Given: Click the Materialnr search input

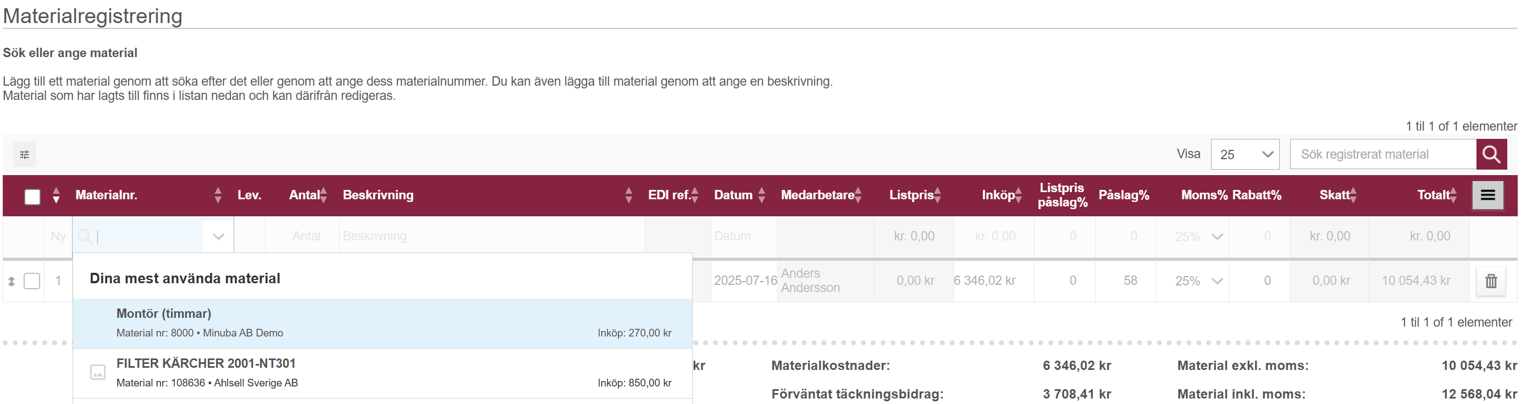Looking at the screenshot, I should click(148, 236).
